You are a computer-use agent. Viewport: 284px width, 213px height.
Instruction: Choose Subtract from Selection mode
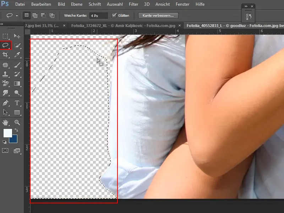(x=43, y=15)
